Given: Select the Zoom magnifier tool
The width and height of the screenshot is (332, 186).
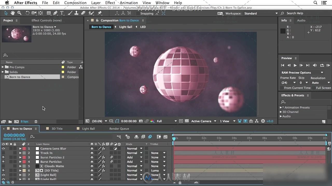Looking at the screenshot, I should point(19,13).
